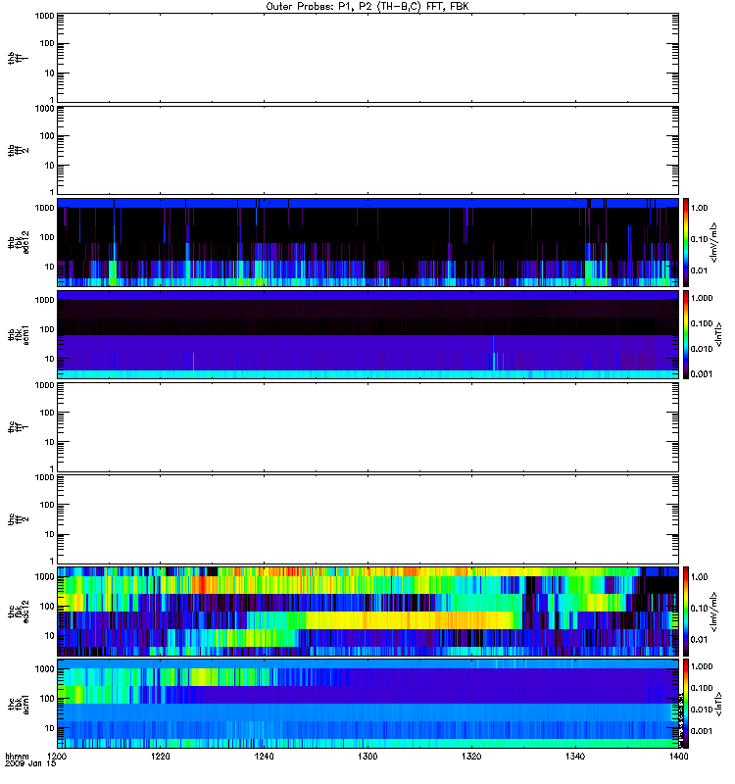Click the thc fff 2 y-axis label
The height and width of the screenshot is (784, 735).
(x=17, y=519)
